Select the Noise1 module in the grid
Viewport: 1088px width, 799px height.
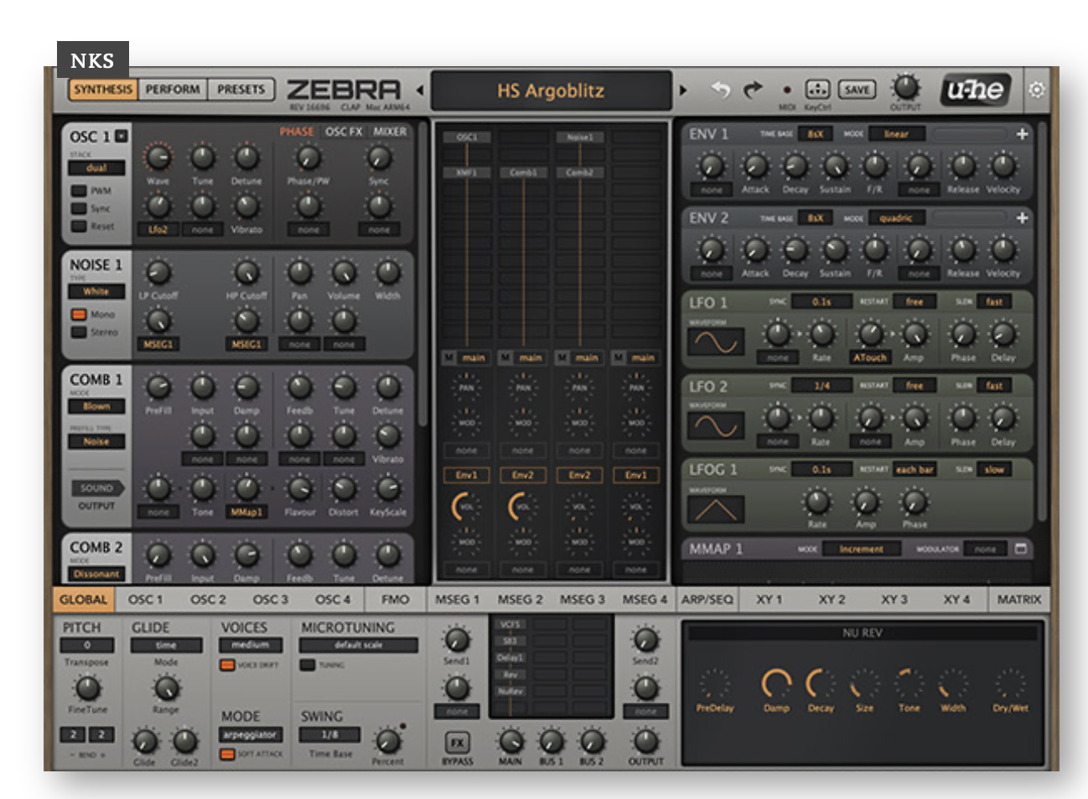click(x=580, y=137)
